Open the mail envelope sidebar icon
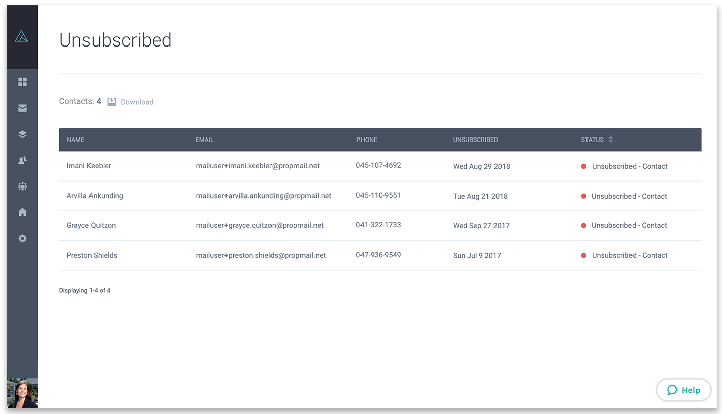Image resolution: width=722 pixels, height=414 pixels. (x=22, y=108)
